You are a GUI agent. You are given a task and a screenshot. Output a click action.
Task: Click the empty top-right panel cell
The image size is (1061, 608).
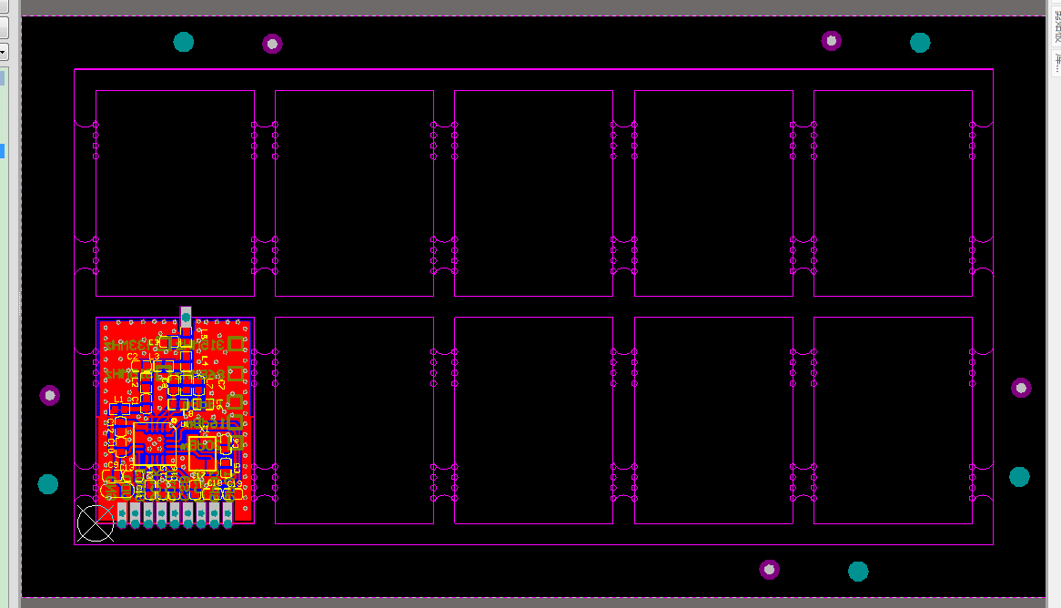pyautogui.click(x=894, y=194)
